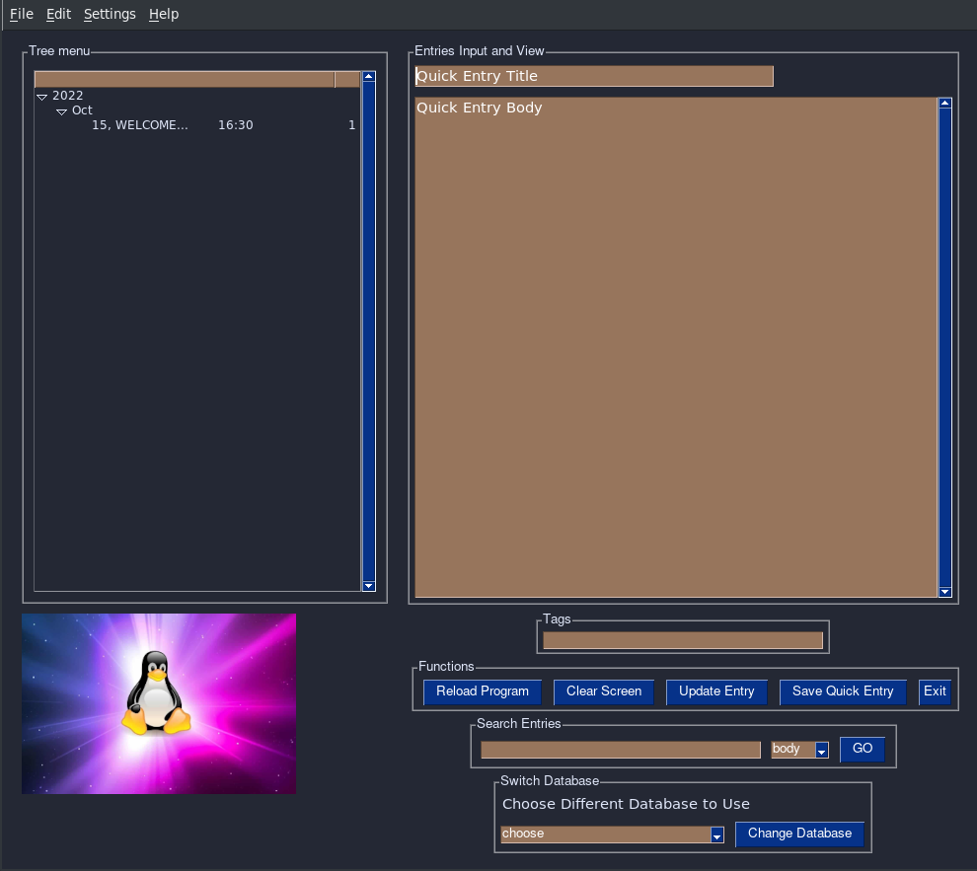The width and height of the screenshot is (977, 871).
Task: Open the choose database dropdown
Action: click(x=716, y=835)
